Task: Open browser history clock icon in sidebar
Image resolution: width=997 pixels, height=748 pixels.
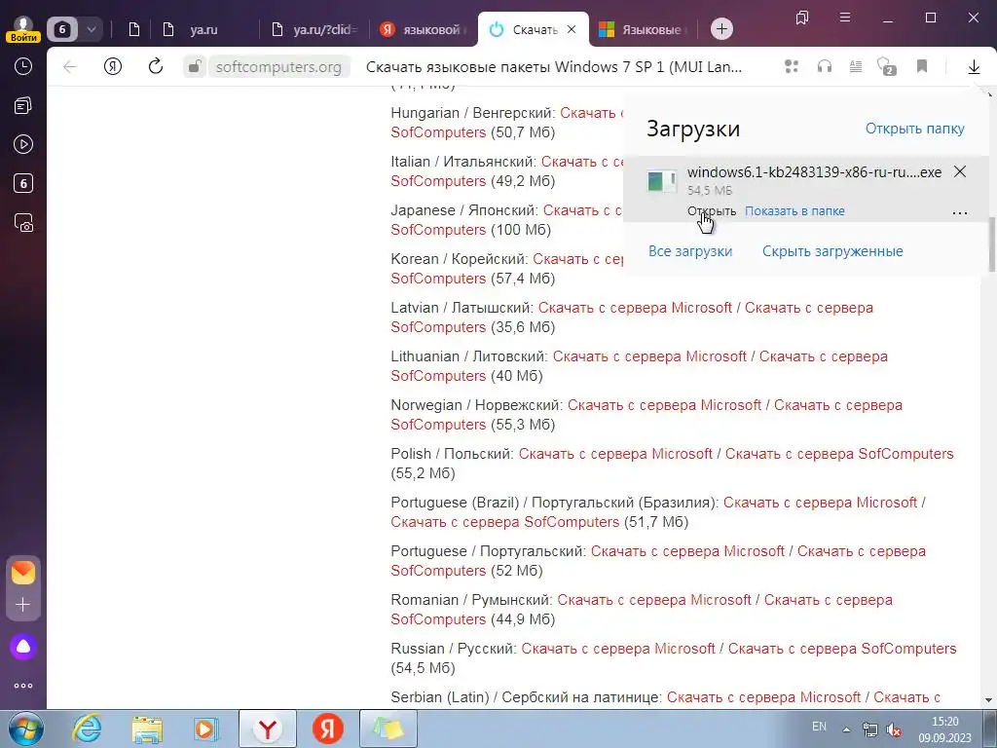Action: (23, 66)
